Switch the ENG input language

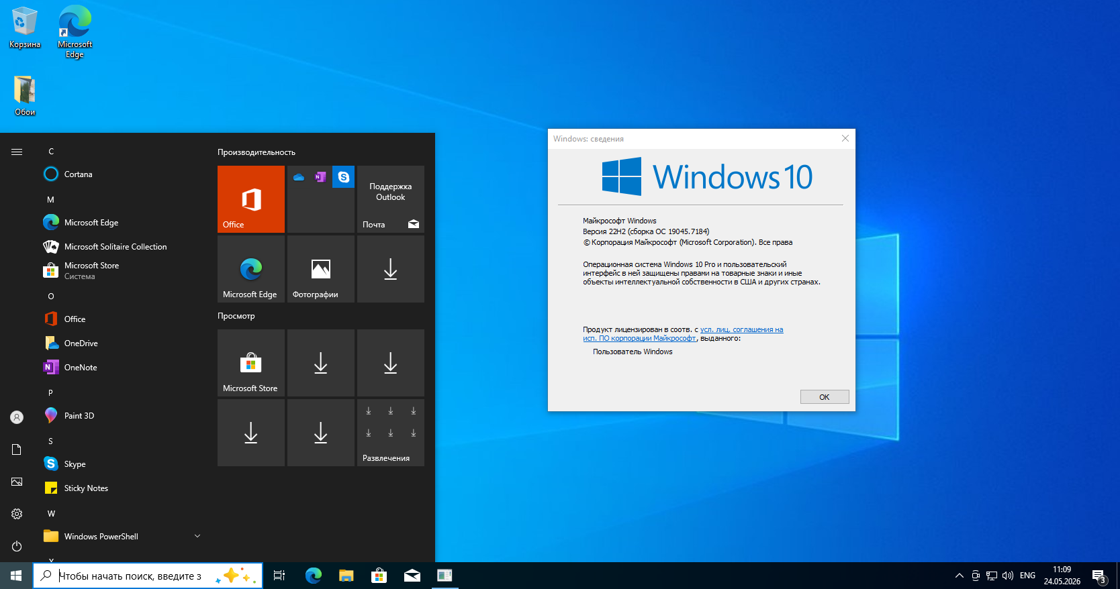[x=1027, y=576]
